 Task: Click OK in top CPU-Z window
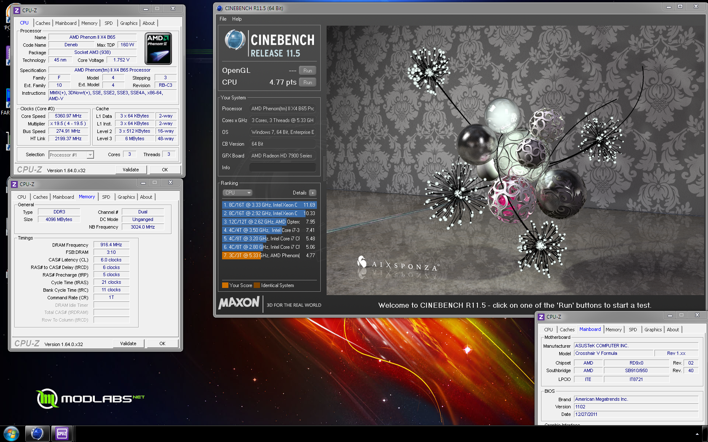[x=165, y=170]
